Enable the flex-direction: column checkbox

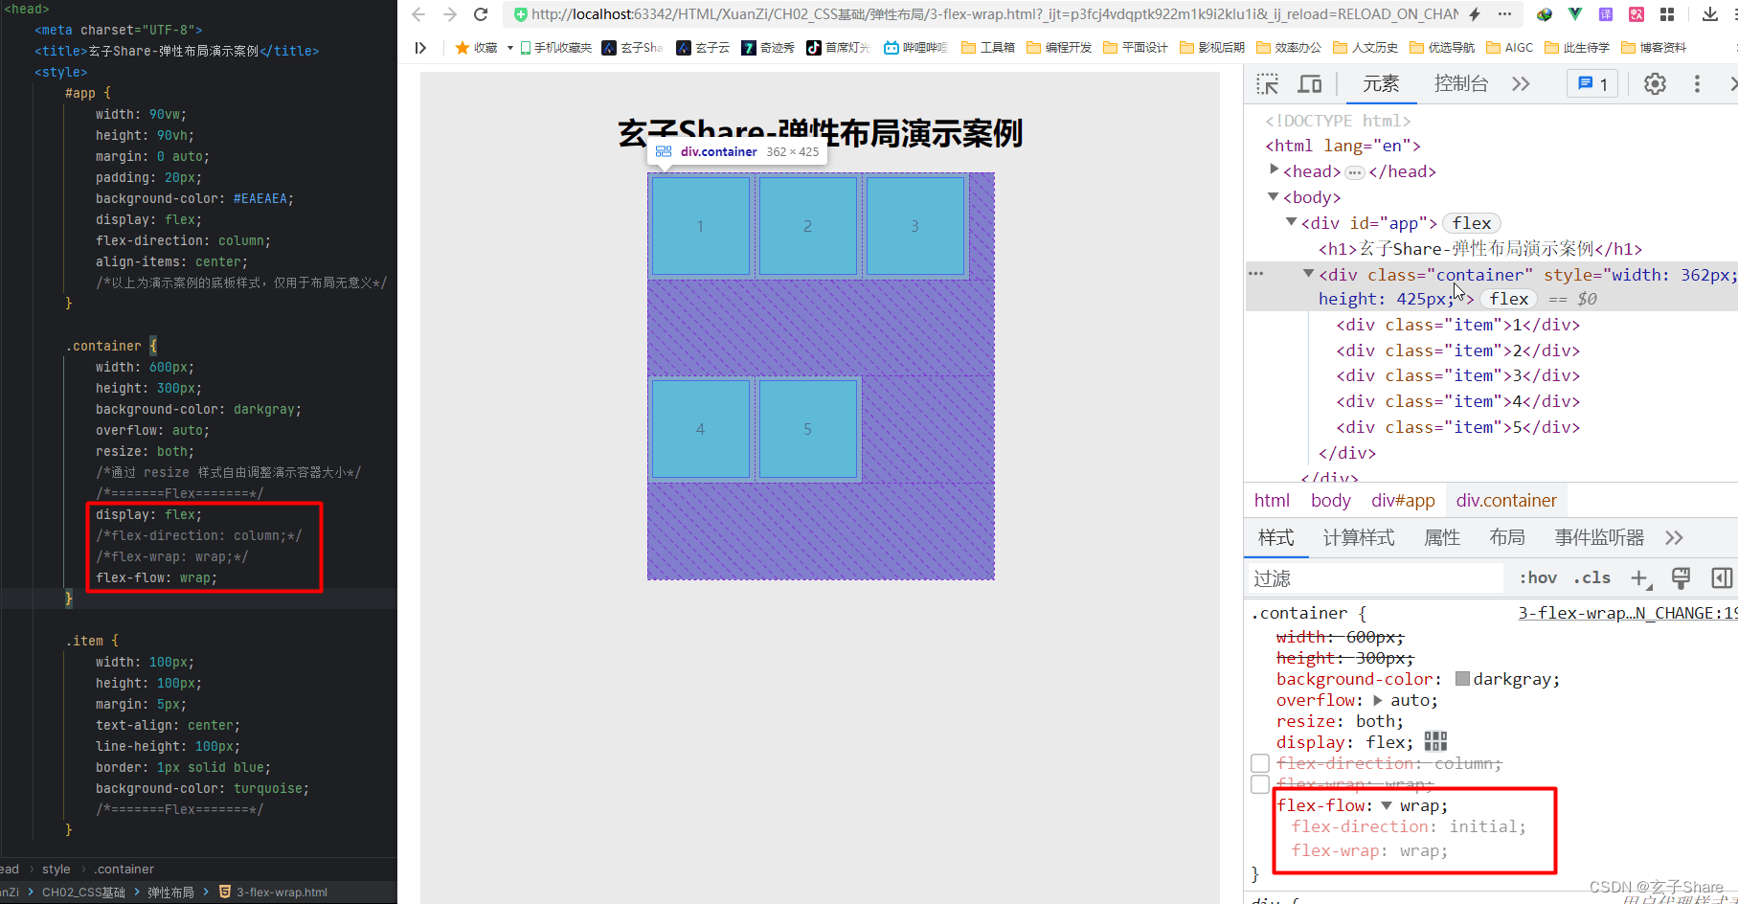[x=1260, y=763]
